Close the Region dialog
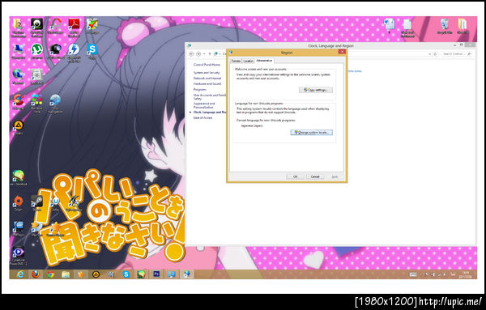486x310 pixels. 342,52
